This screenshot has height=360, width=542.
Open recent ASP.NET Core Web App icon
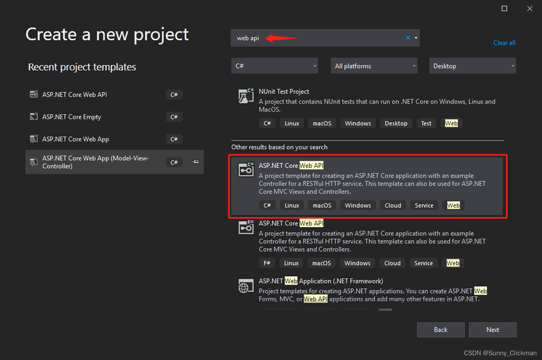tap(34, 139)
